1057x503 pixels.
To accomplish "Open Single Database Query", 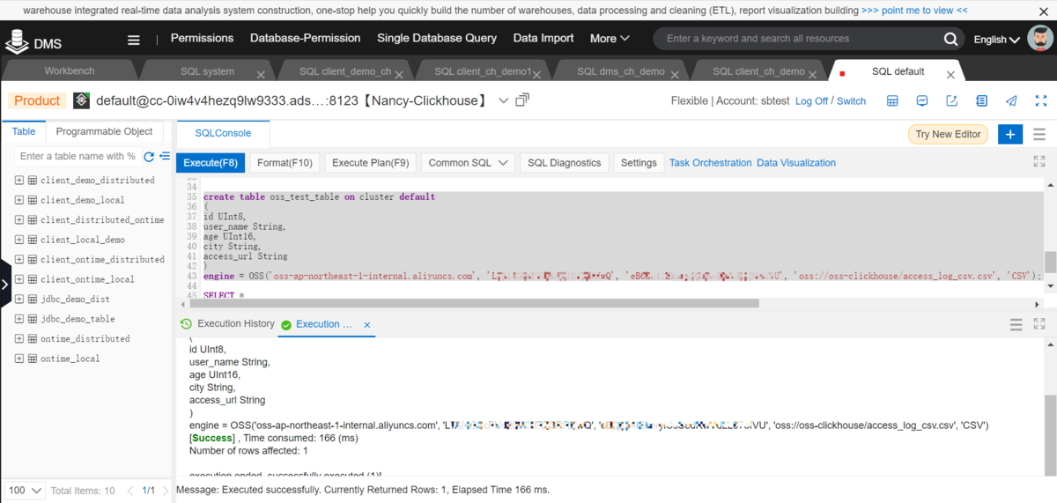I will [437, 39].
